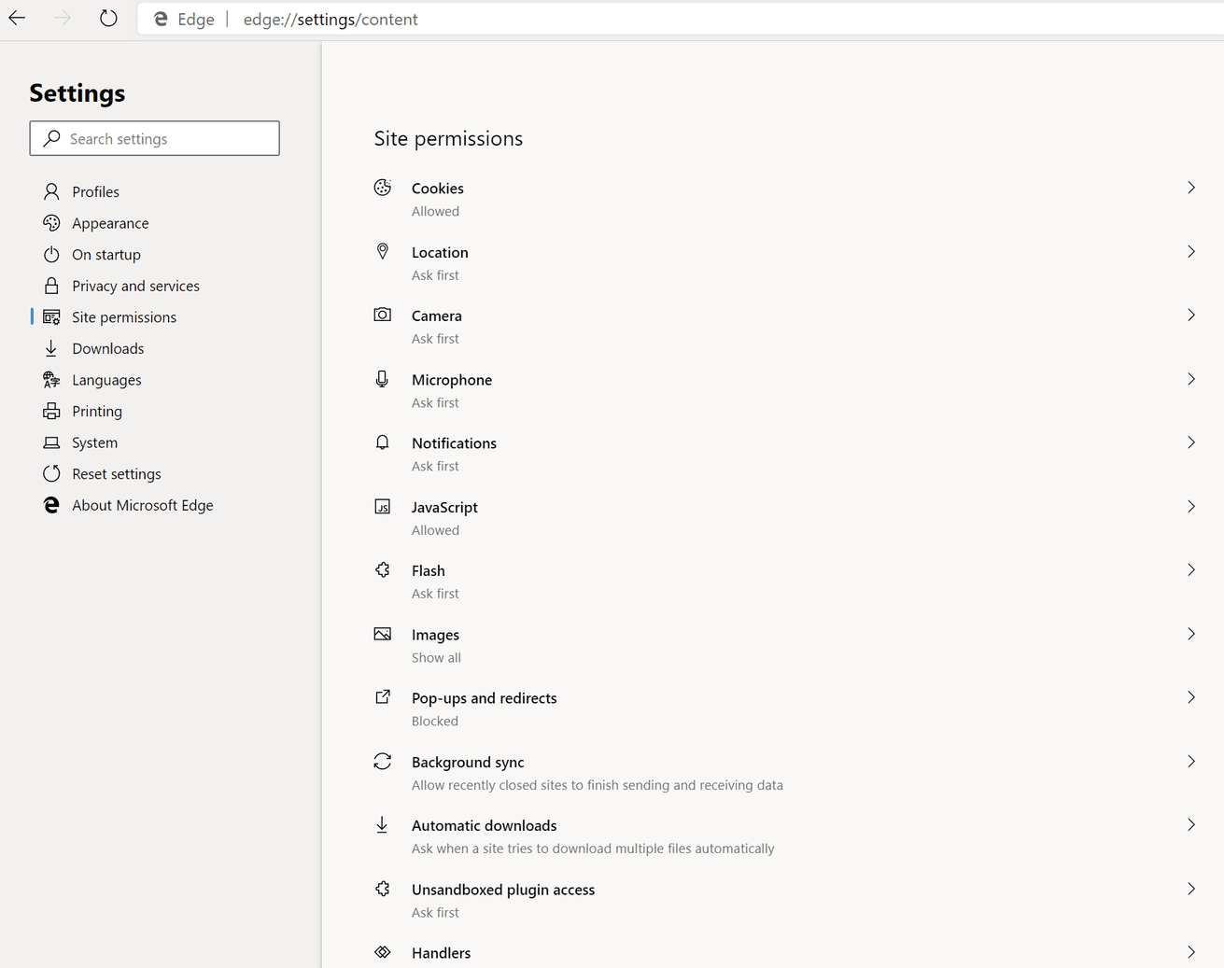Open Automatic downloads via its chevron

pyautogui.click(x=1191, y=824)
